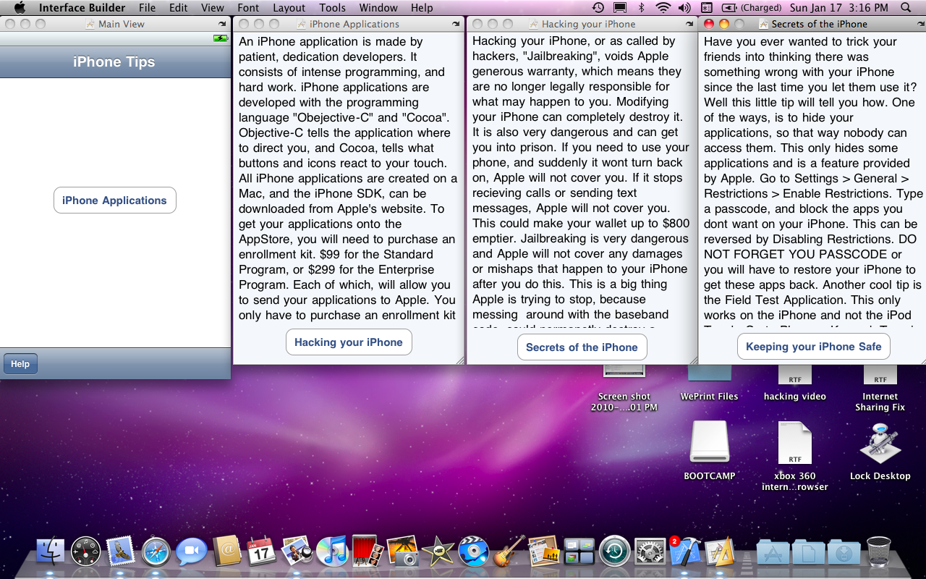The width and height of the screenshot is (926, 579).
Task: Click the text view in Hacking your iPhone window
Action: tap(582, 179)
